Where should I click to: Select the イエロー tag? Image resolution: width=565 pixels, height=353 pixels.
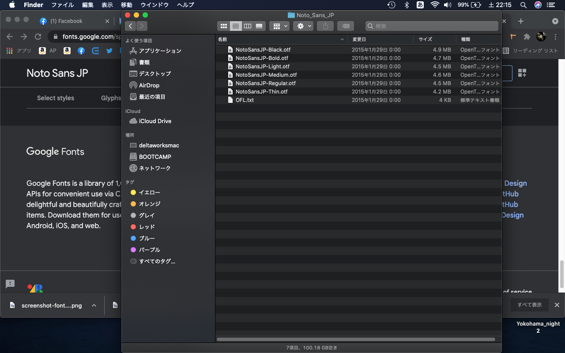coord(145,192)
